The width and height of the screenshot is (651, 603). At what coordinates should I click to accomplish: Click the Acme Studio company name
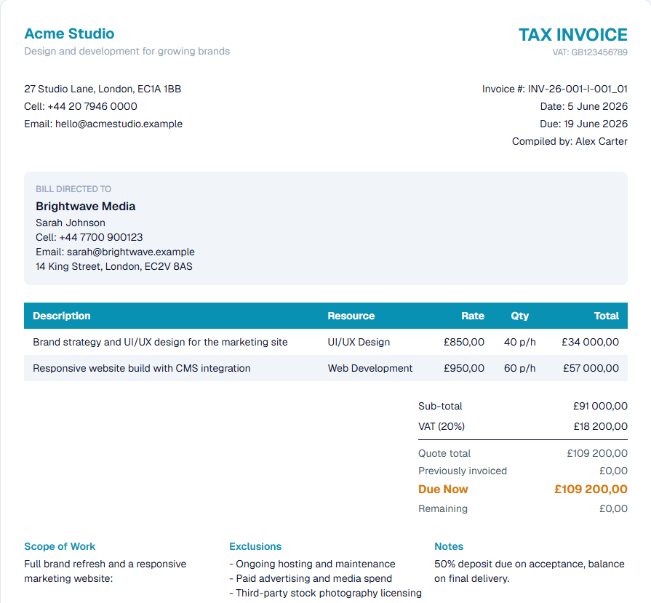tap(69, 33)
